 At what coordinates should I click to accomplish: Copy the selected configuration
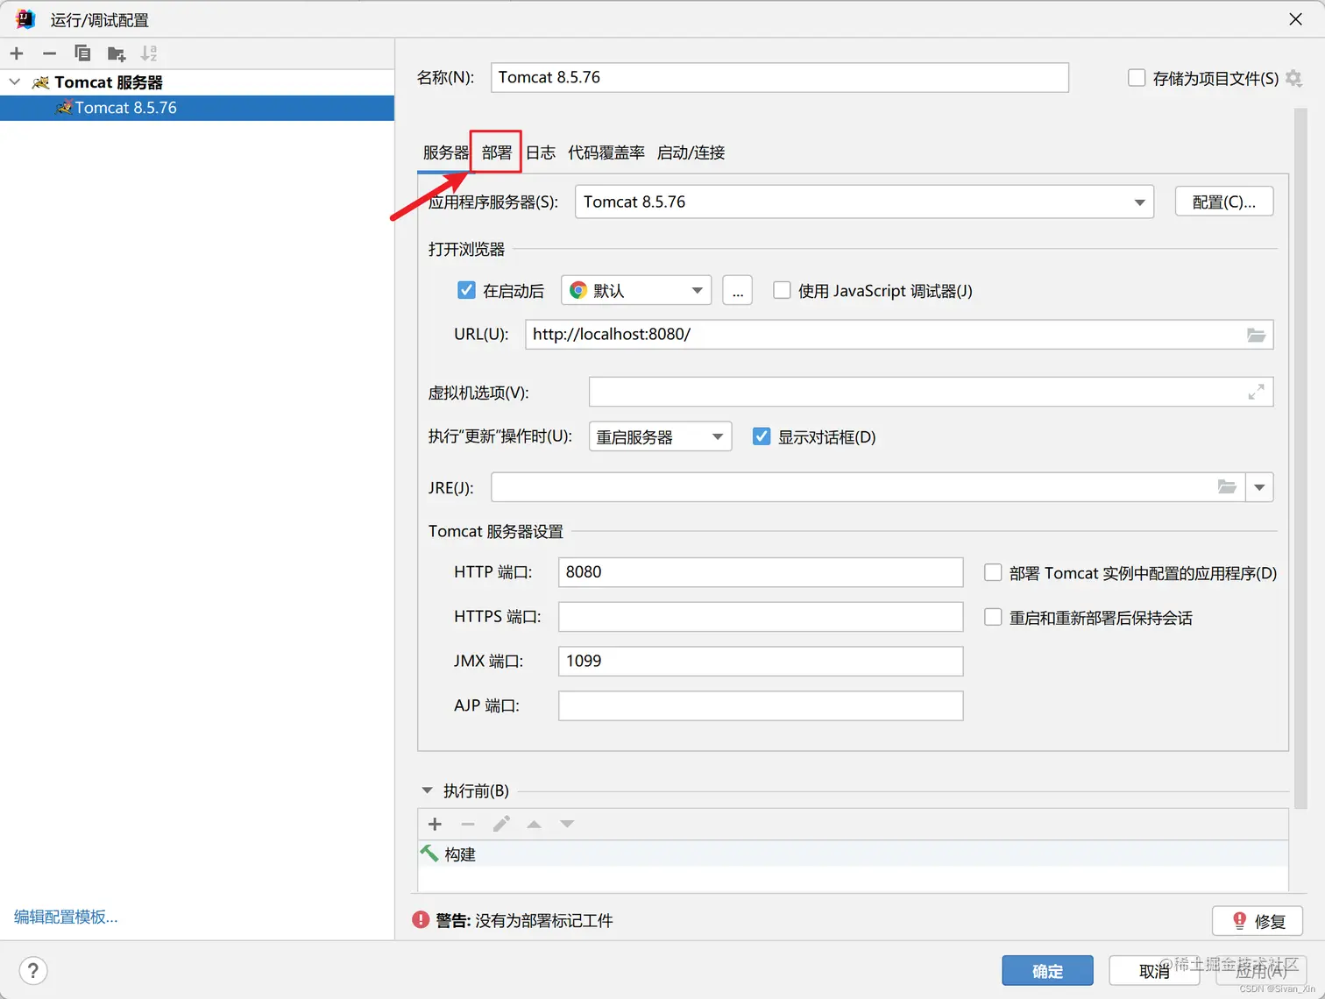pos(82,53)
